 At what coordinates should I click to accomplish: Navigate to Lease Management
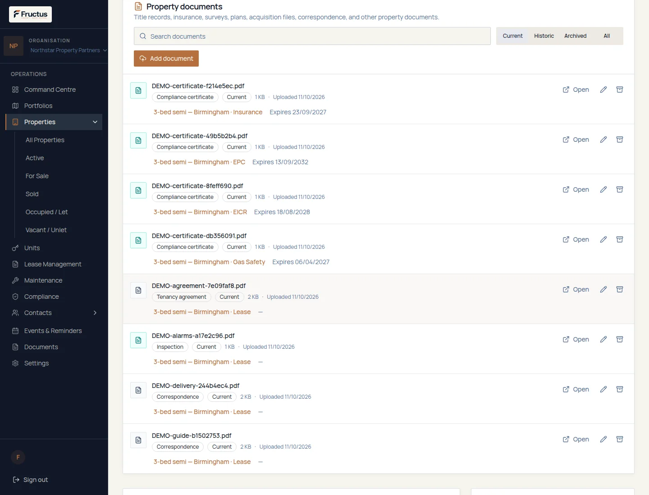[x=54, y=264]
